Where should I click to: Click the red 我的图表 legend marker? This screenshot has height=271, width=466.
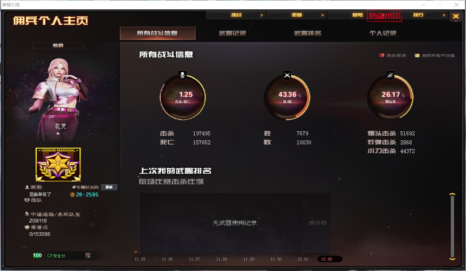(x=382, y=55)
